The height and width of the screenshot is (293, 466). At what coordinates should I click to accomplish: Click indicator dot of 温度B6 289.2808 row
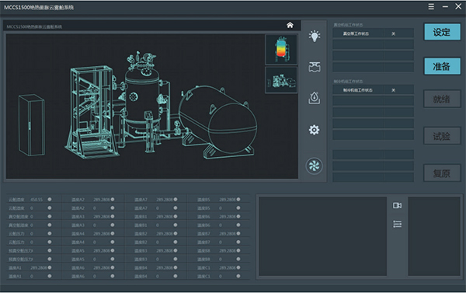click(238, 217)
